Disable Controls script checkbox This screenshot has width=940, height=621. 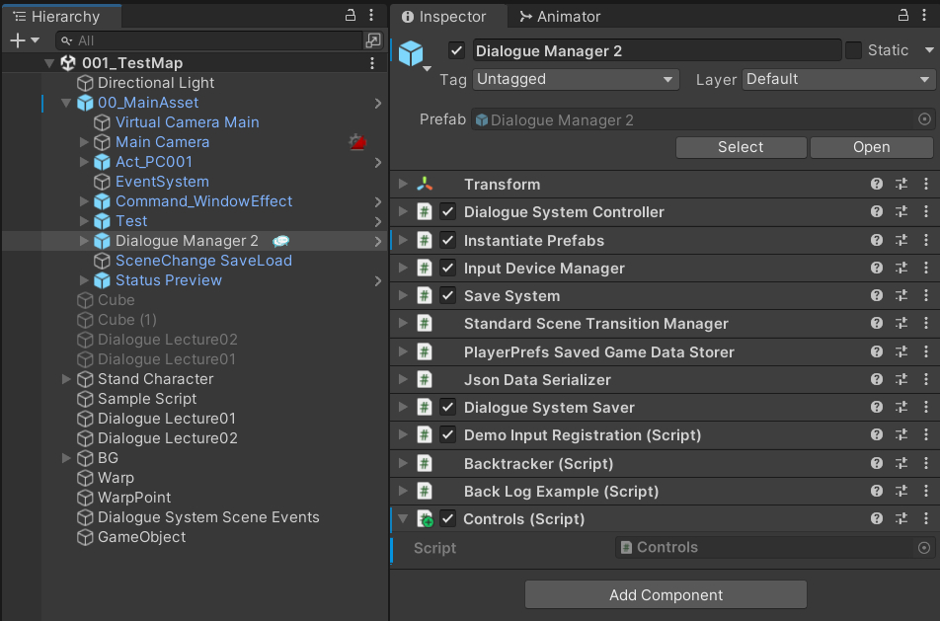click(x=448, y=519)
